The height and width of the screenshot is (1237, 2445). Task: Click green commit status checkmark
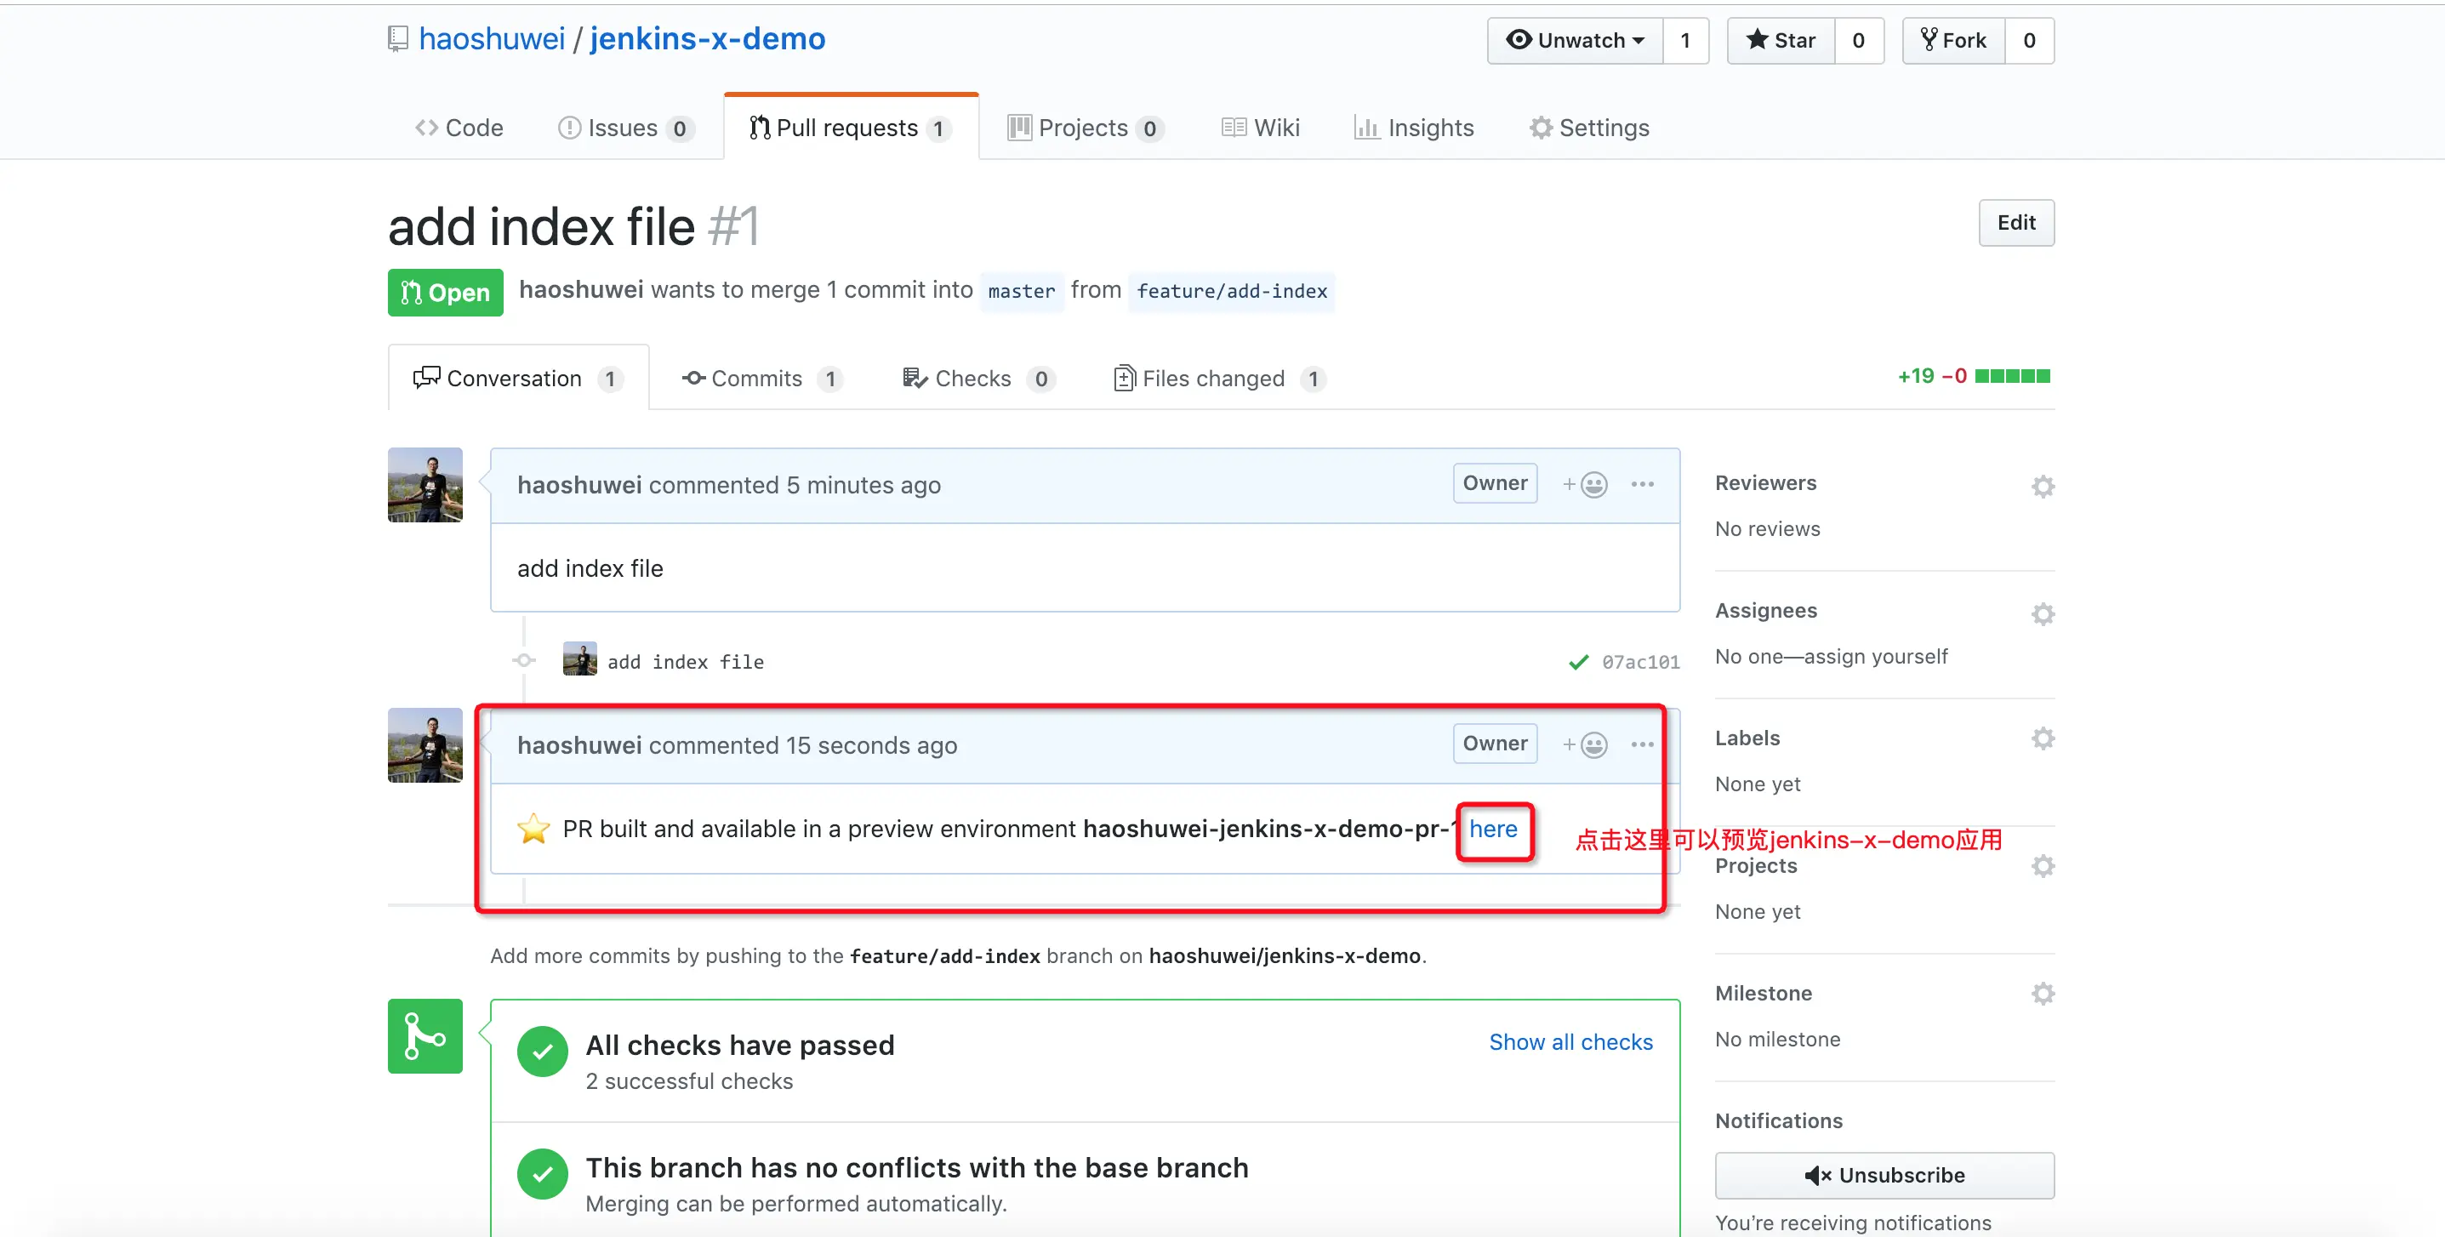point(1578,663)
